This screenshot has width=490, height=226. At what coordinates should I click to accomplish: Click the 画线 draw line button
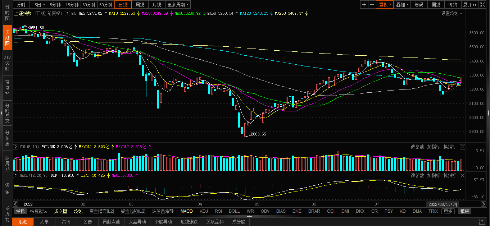[436, 5]
